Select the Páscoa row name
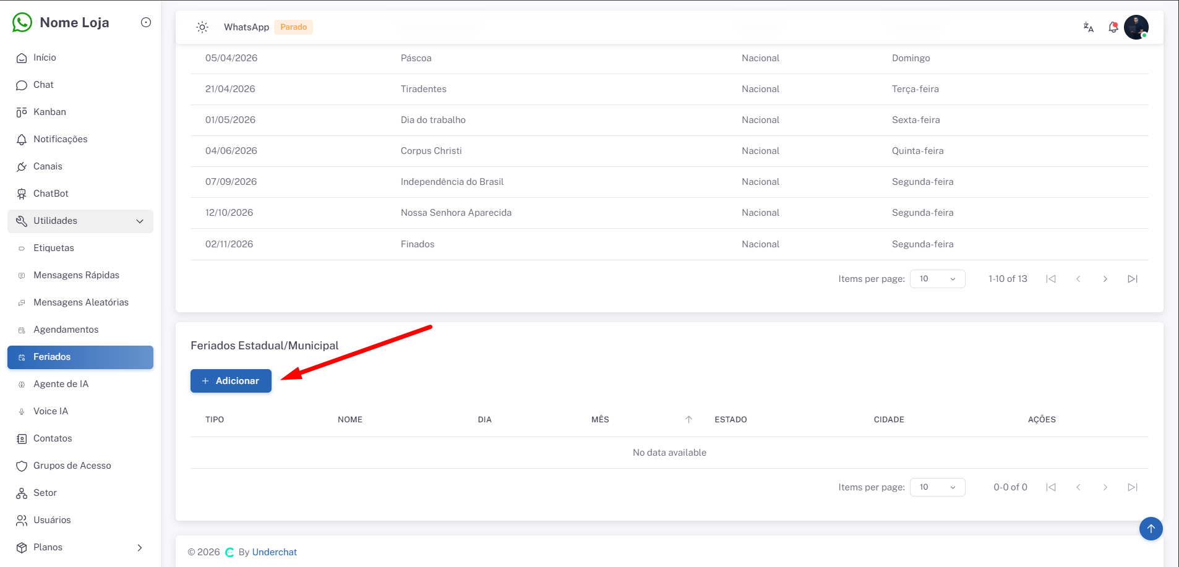Viewport: 1179px width, 567px height. pos(416,58)
